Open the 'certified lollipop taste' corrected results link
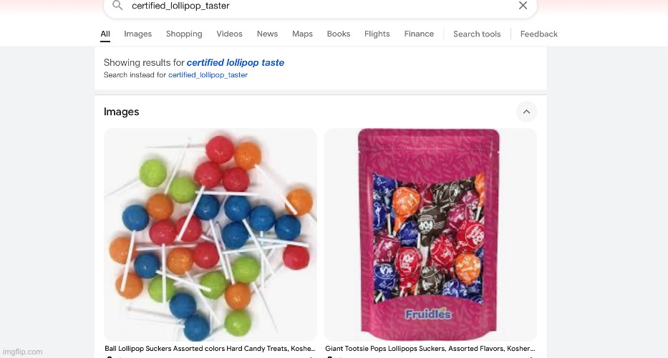Screen dimensions: 668x358 pos(235,63)
